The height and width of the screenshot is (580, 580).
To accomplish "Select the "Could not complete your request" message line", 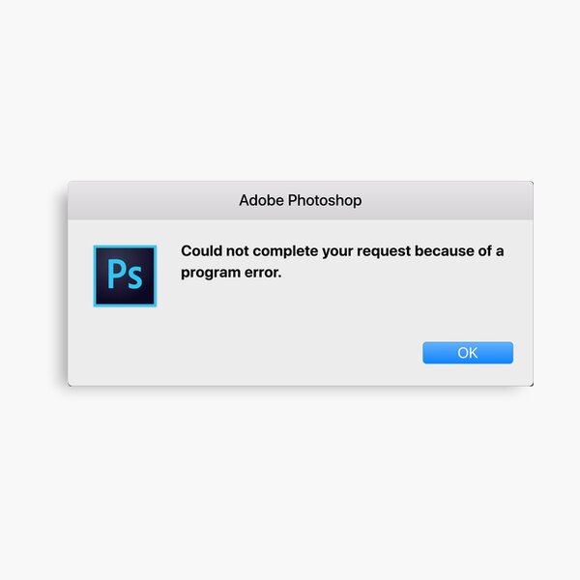I will [342, 251].
